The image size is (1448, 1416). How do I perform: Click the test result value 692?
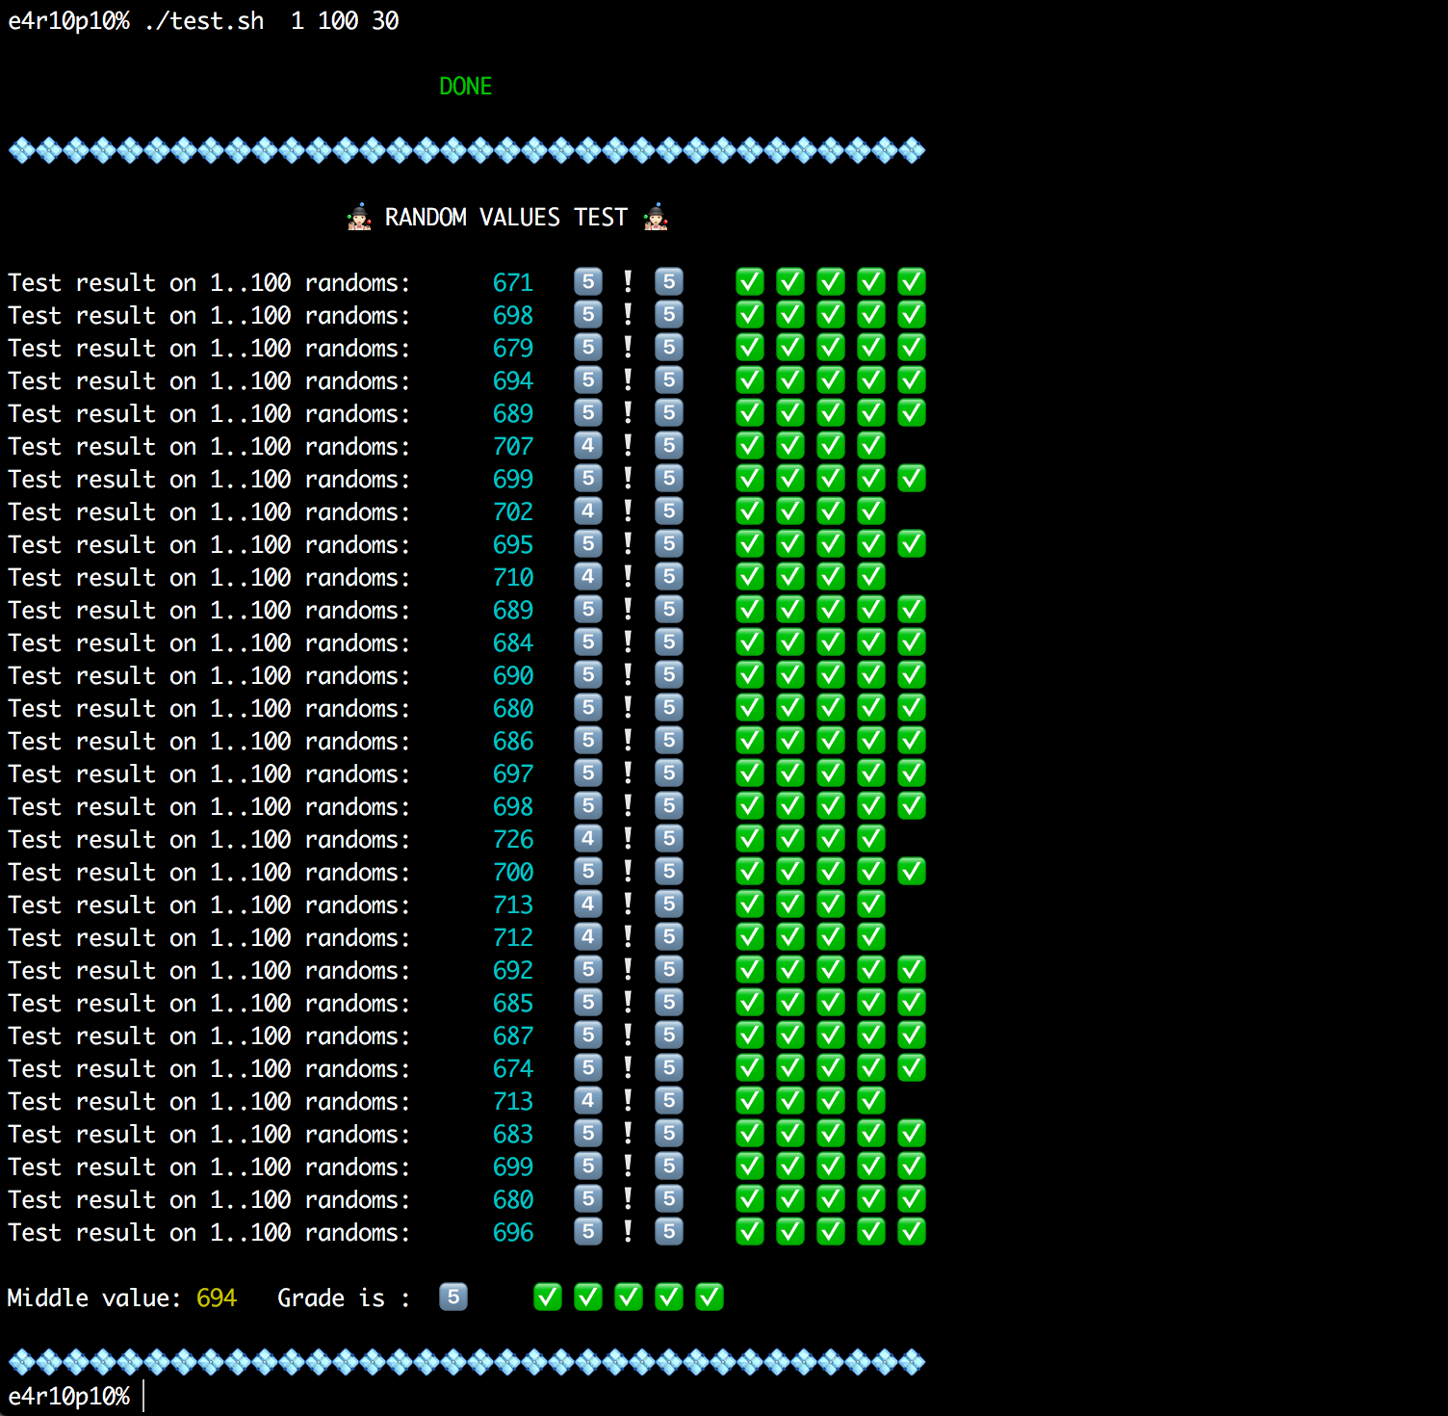[x=513, y=970]
